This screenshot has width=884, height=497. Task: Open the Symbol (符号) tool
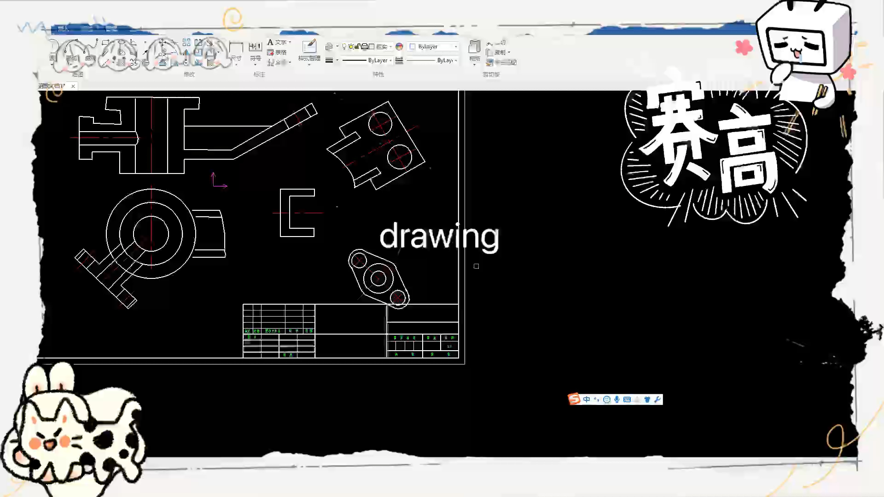255,52
